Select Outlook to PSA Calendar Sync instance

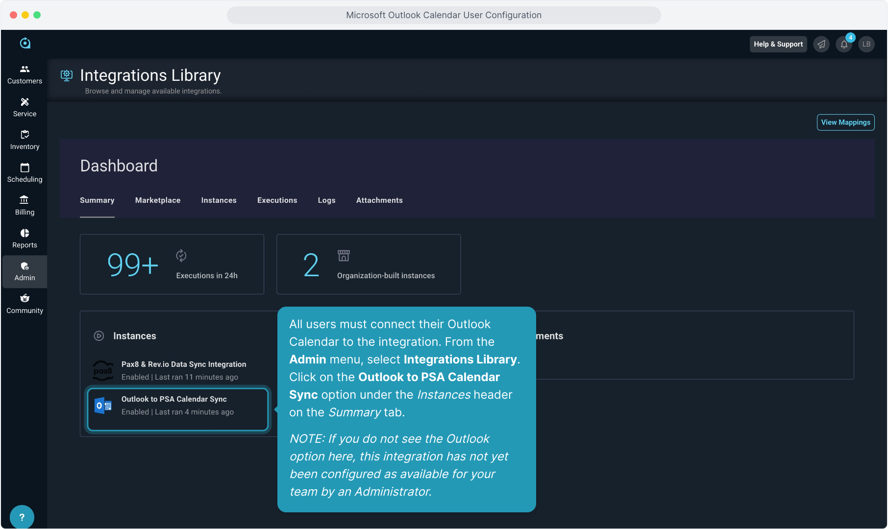pyautogui.click(x=177, y=406)
